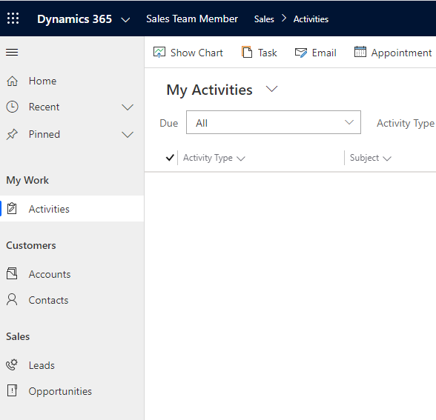Collapse the sidebar with the hamburger icon

point(12,52)
